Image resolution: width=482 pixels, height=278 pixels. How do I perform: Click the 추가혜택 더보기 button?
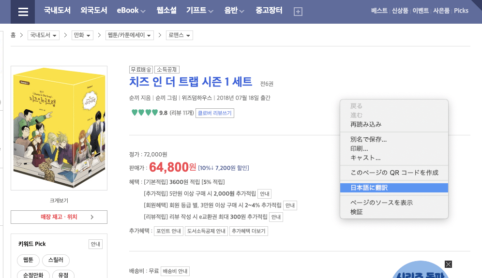pos(248,231)
